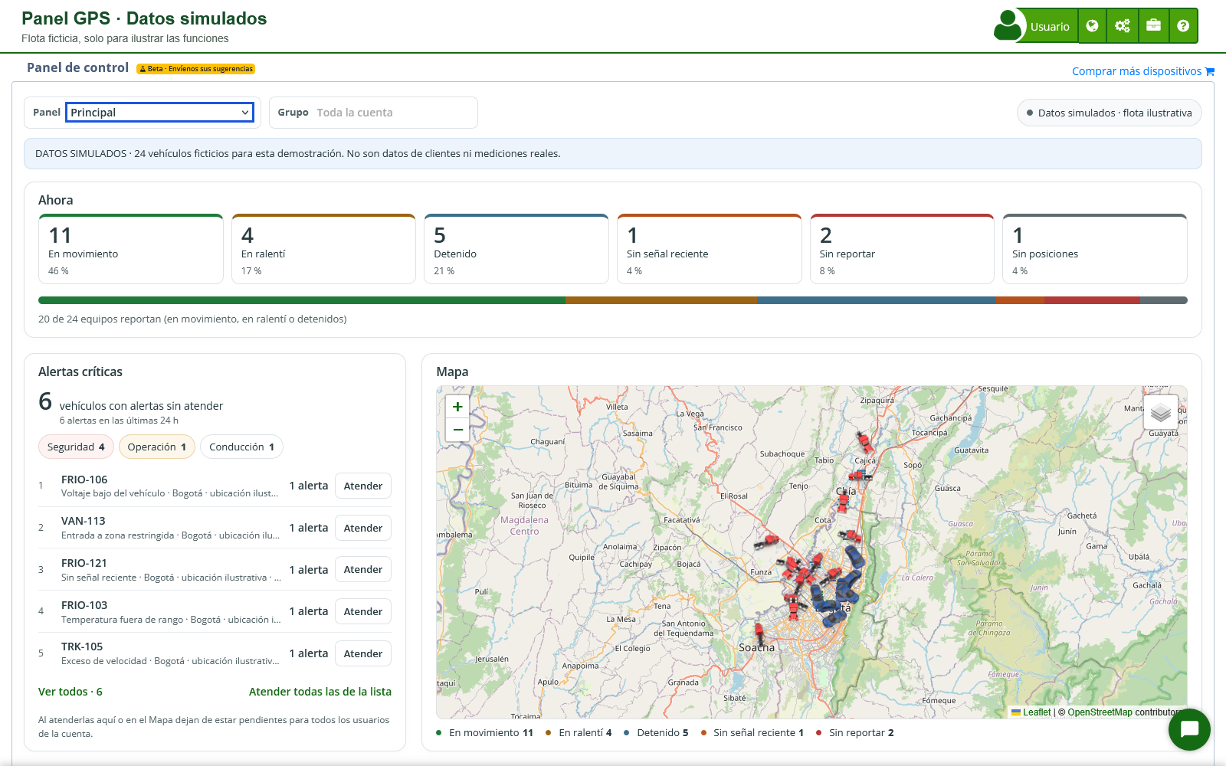The width and height of the screenshot is (1226, 766).
Task: Zoom in on the map
Action: click(x=457, y=407)
